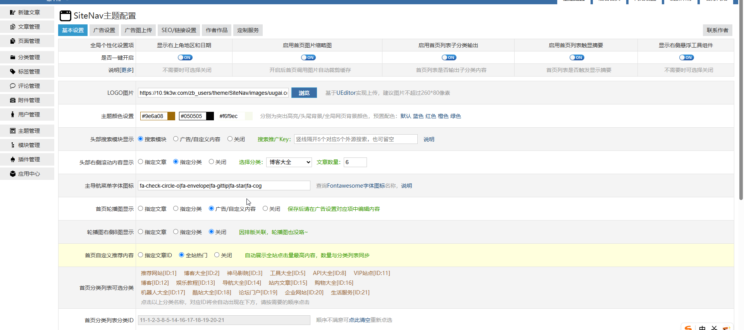744x330 pixels.
Task: Open the SEO/链接设置 tab
Action: 179,30
